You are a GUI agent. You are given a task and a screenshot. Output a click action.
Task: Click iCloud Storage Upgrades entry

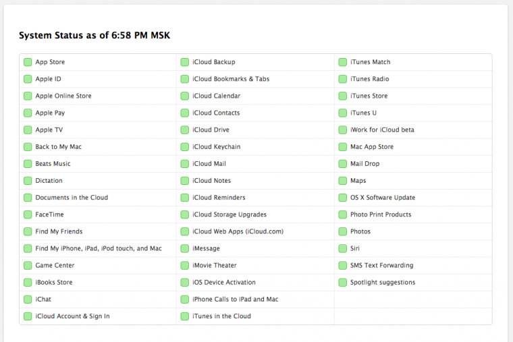[x=230, y=215]
